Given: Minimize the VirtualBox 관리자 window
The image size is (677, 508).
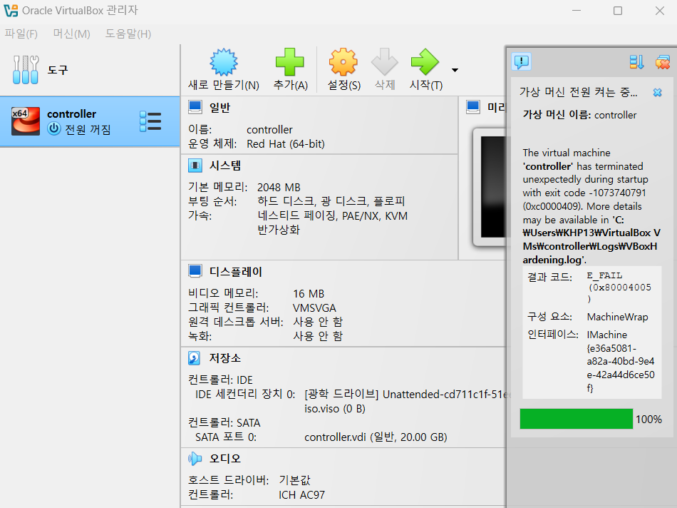Looking at the screenshot, I should (x=577, y=11).
